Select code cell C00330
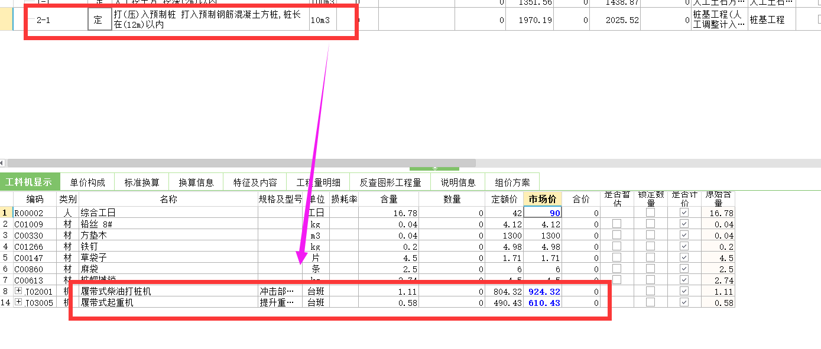Viewport: 821px width, 349px height. click(35, 235)
